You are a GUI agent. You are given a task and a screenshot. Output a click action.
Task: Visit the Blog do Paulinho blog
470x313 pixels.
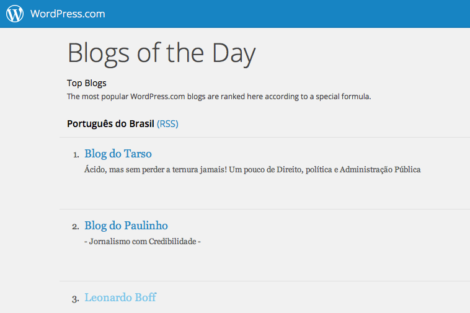pos(126,226)
